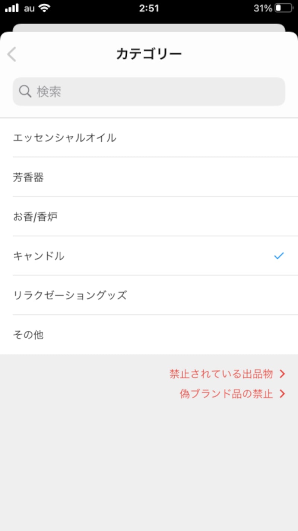The width and height of the screenshot is (298, 531).
Task: Select the エッセンシャルオイル category
Action: [64, 138]
